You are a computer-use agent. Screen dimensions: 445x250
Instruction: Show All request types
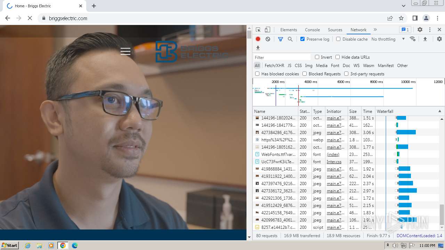[x=257, y=66]
